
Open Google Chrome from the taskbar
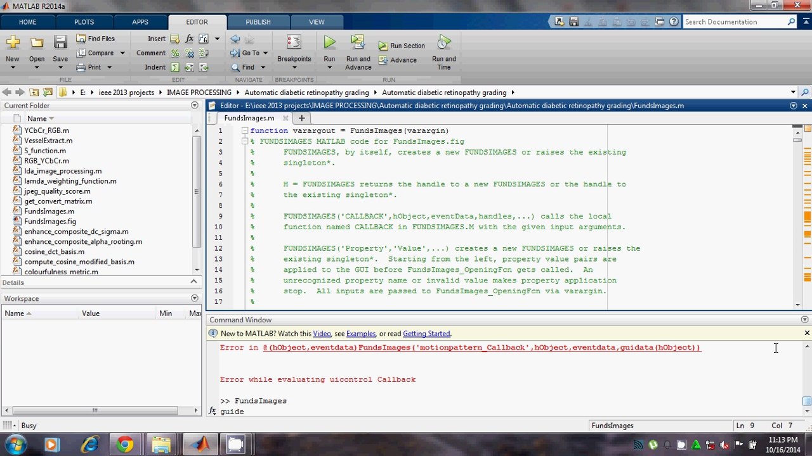(125, 445)
